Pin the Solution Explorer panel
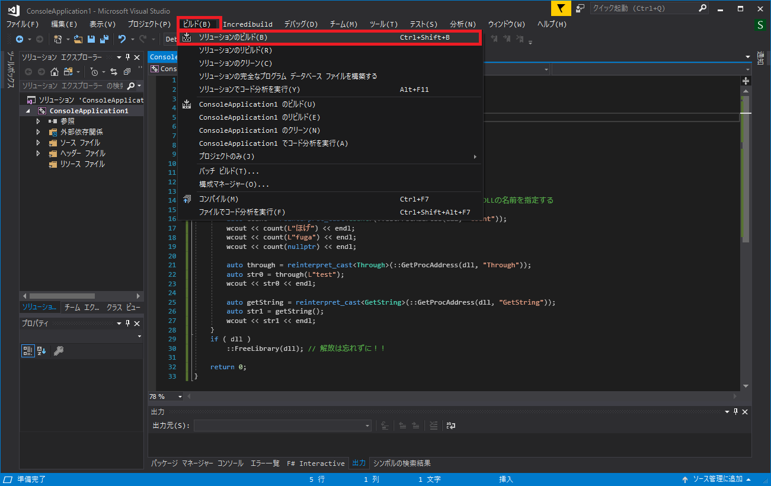The height and width of the screenshot is (486, 771). click(127, 57)
